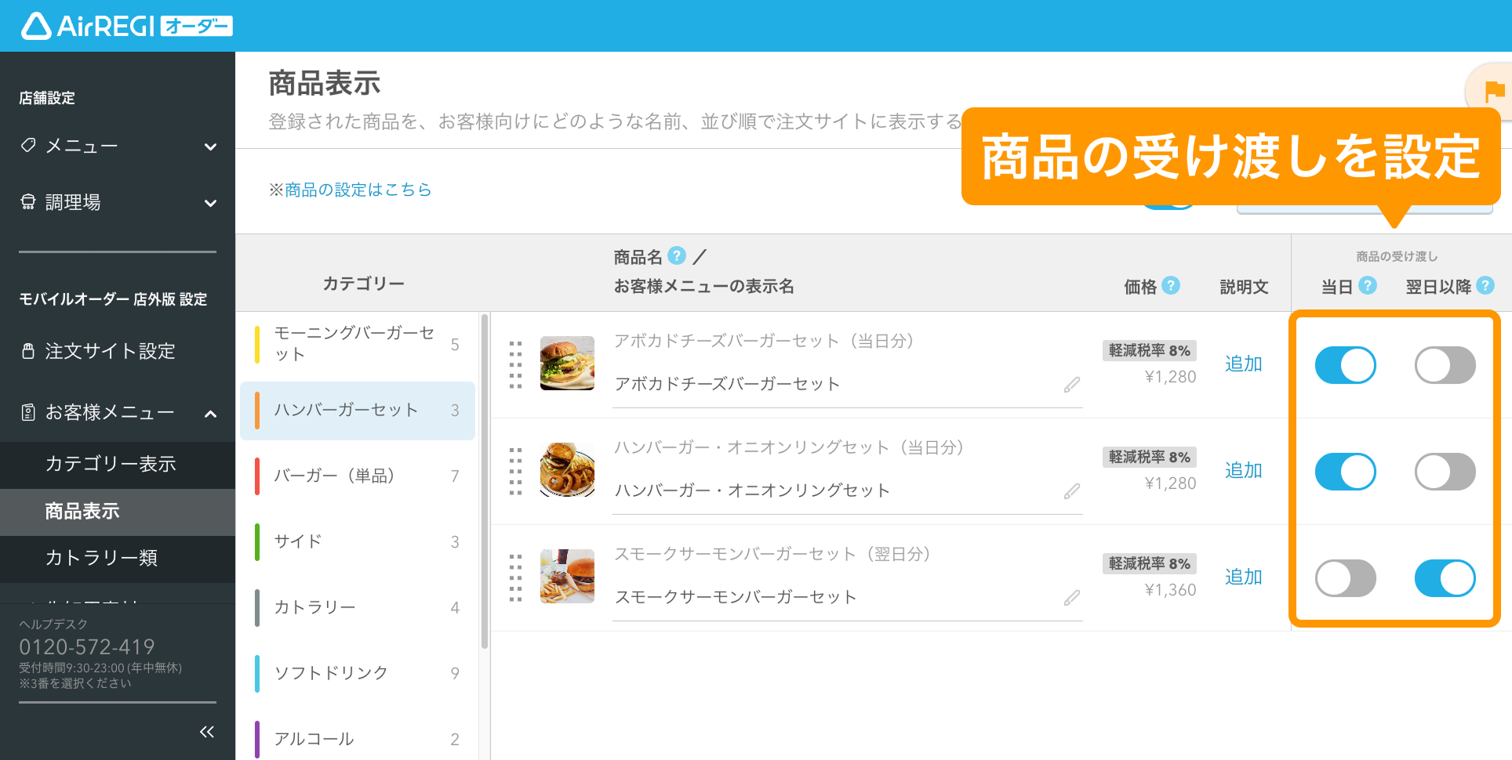Click help icon next to 翌日以降
This screenshot has height=760, width=1512.
click(1485, 286)
